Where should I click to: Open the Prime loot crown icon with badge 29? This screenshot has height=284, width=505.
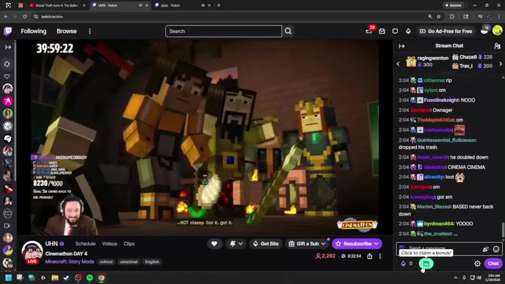pos(369,31)
